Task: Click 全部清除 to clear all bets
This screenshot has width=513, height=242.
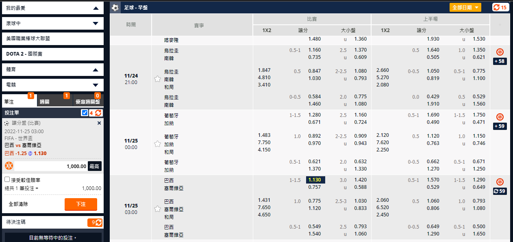Action: [x=18, y=204]
